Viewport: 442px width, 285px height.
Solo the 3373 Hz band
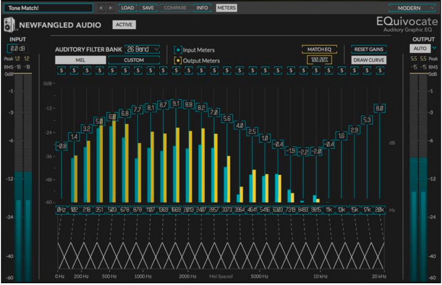point(227,70)
